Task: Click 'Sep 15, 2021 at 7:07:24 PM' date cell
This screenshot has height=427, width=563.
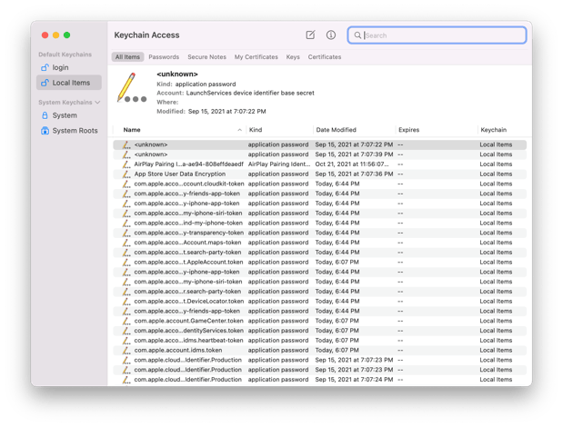Action: tap(354, 380)
